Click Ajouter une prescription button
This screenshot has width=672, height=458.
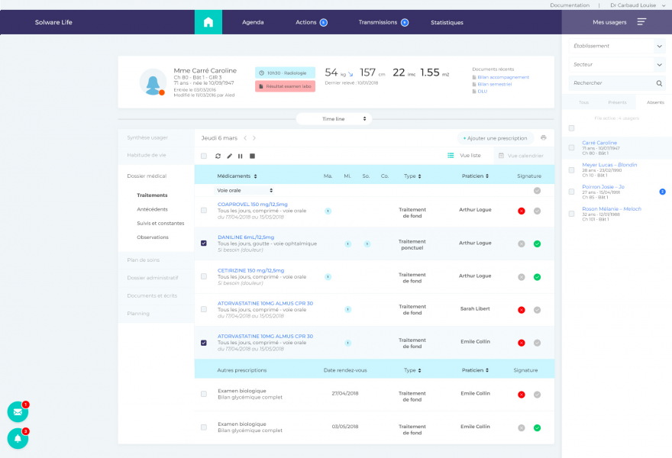[x=495, y=138]
